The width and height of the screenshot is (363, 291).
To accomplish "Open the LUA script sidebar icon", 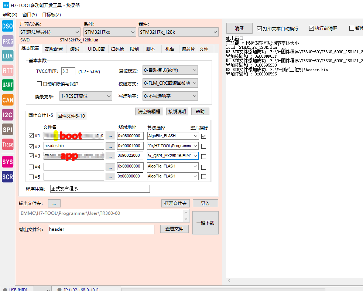I will [x=8, y=56].
